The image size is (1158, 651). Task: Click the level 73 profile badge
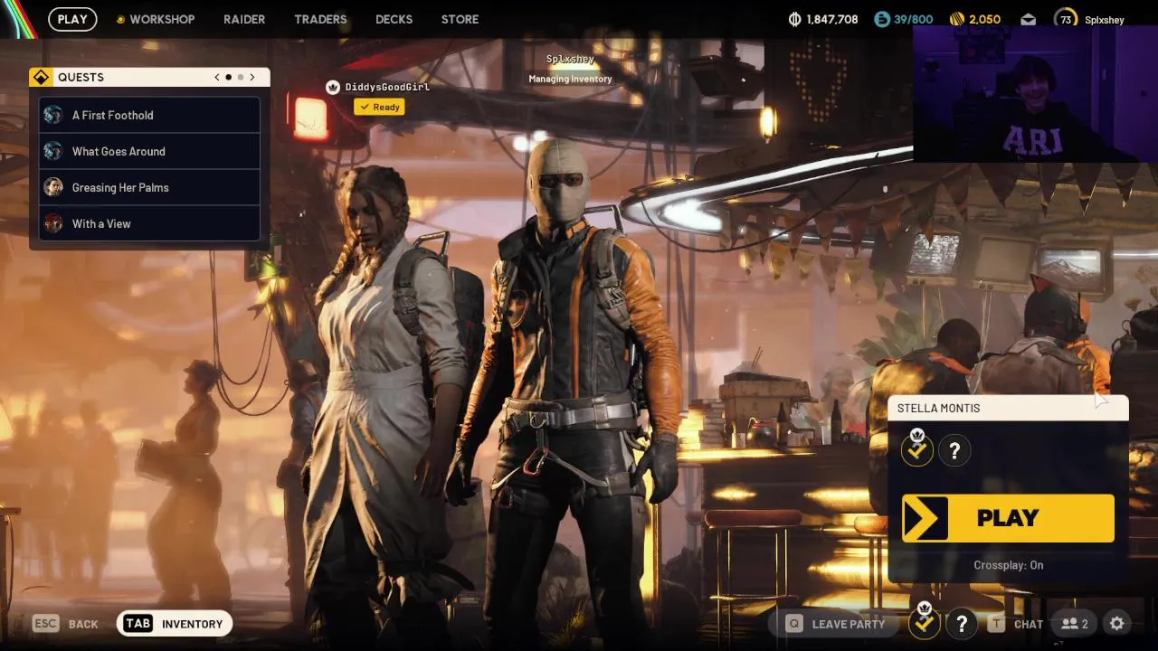(1066, 19)
